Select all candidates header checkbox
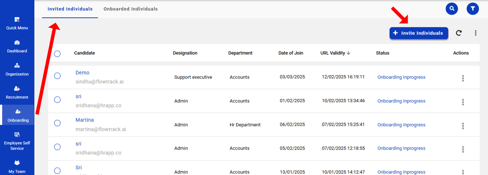 pyautogui.click(x=57, y=54)
